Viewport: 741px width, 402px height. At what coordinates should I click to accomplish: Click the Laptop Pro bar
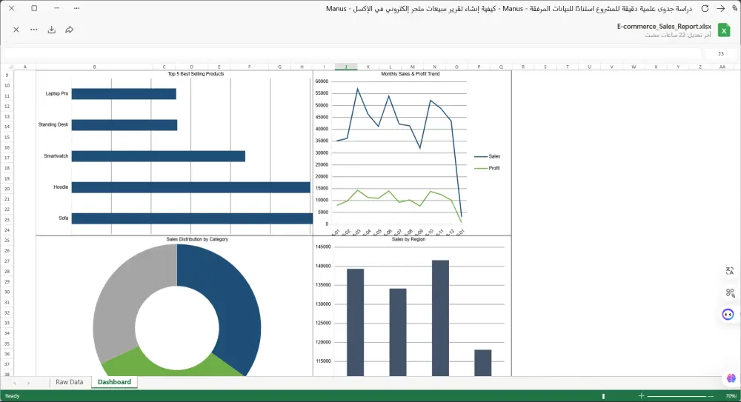click(124, 94)
